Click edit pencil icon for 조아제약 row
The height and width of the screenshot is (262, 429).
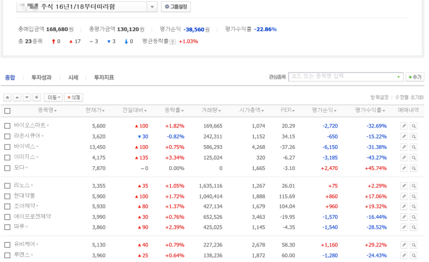tap(404, 206)
